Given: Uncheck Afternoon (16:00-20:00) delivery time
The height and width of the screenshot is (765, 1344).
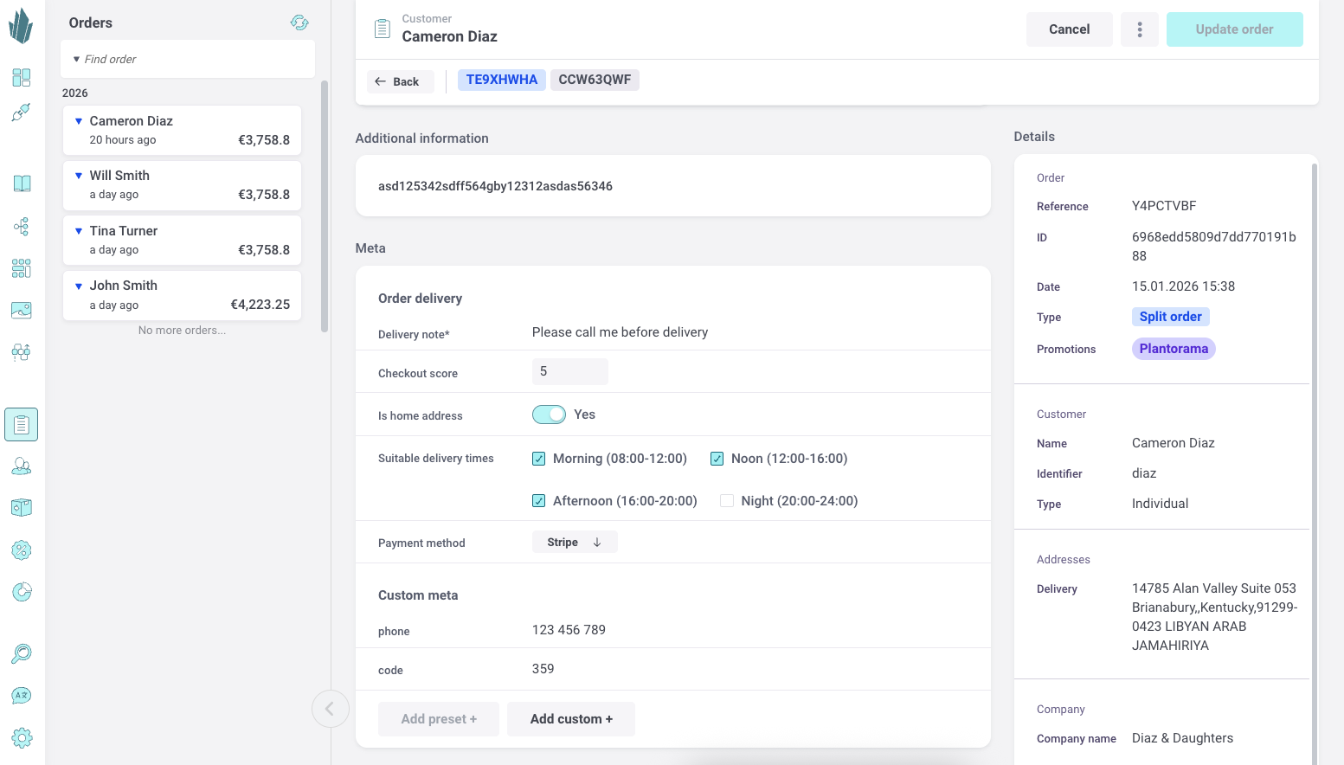Looking at the screenshot, I should click(x=539, y=501).
